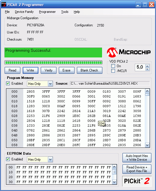Select program memory cell 2906 in row 058

137,145
